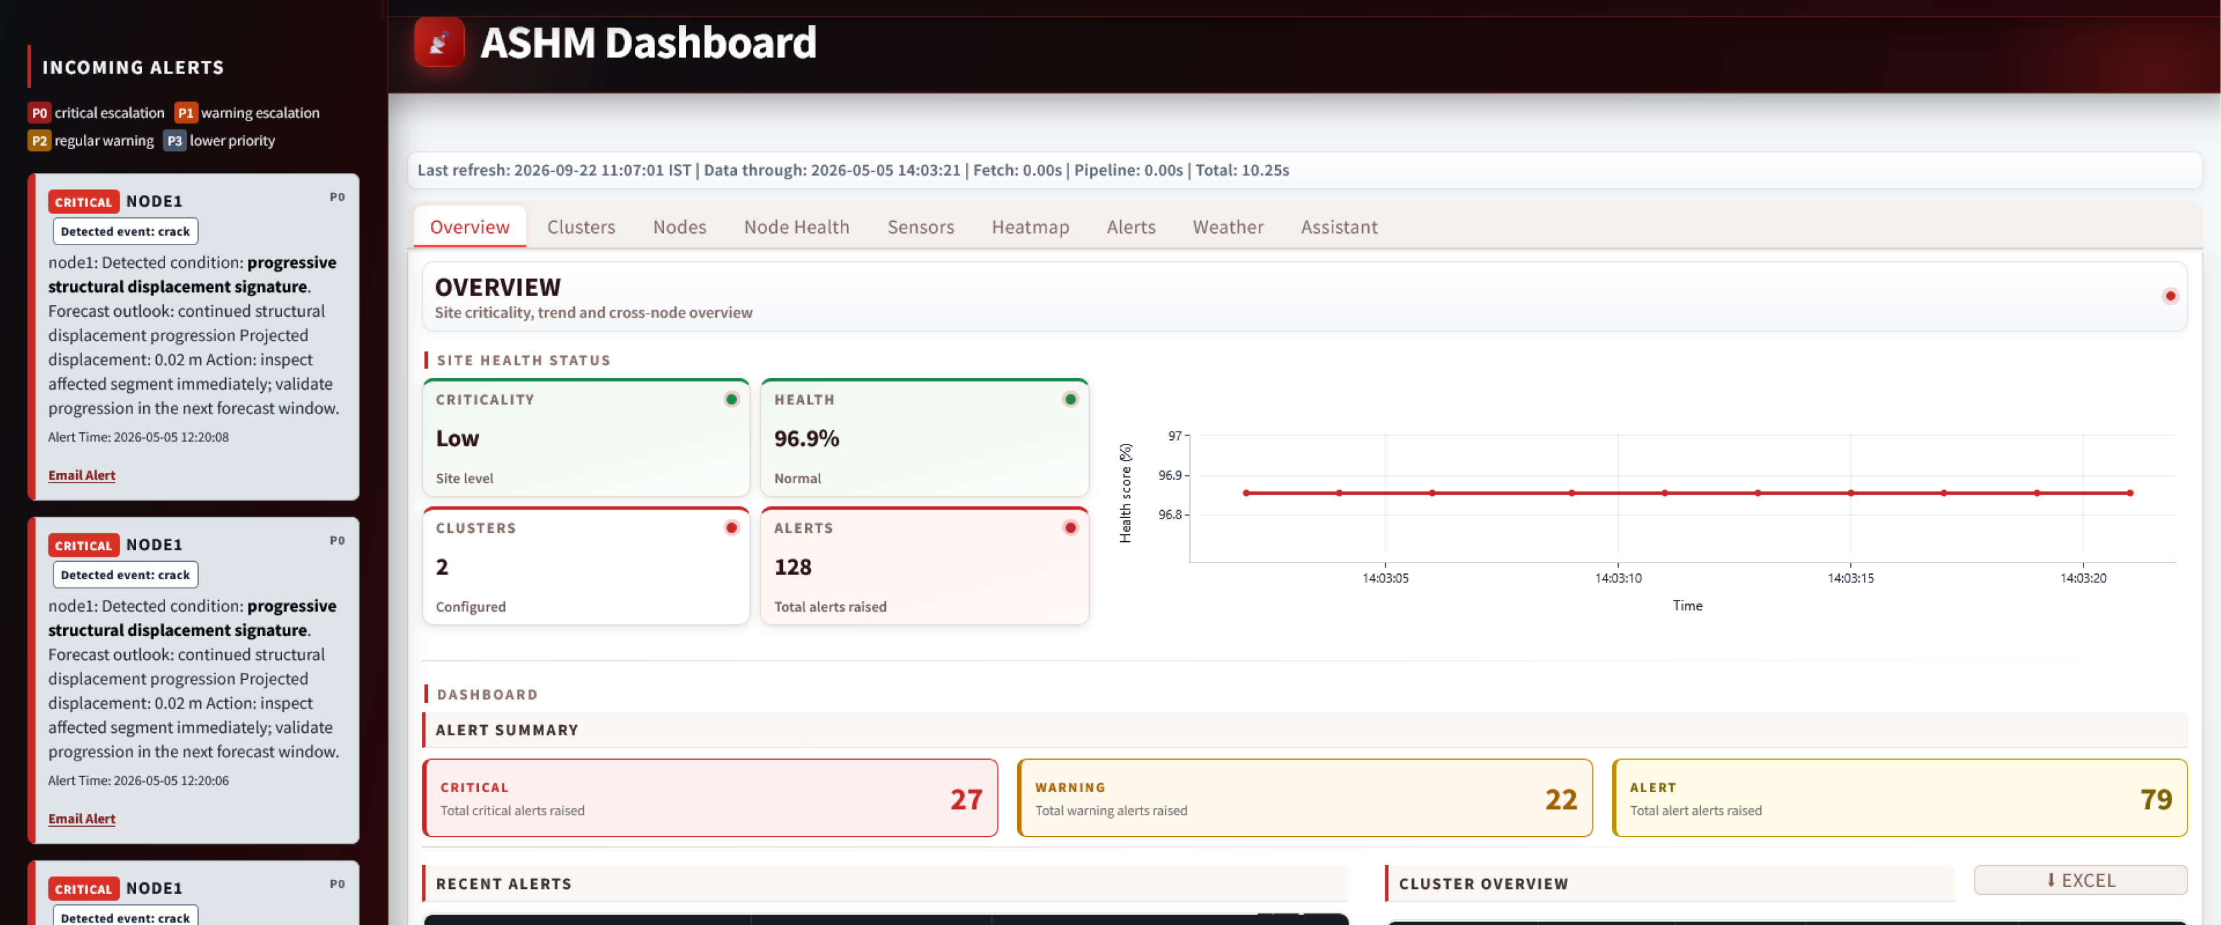Click the ASHM Dashboard logo icon

tap(439, 41)
